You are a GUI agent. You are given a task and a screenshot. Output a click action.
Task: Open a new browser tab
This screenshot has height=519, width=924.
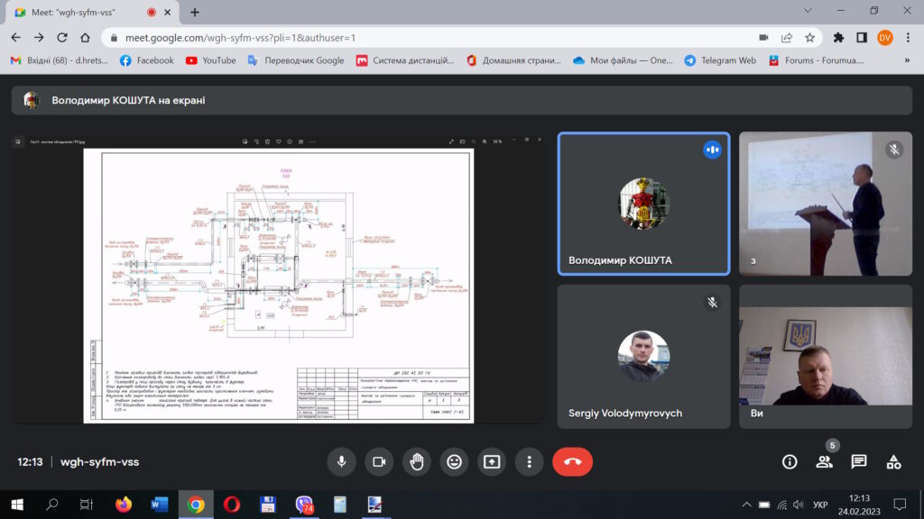tap(195, 12)
